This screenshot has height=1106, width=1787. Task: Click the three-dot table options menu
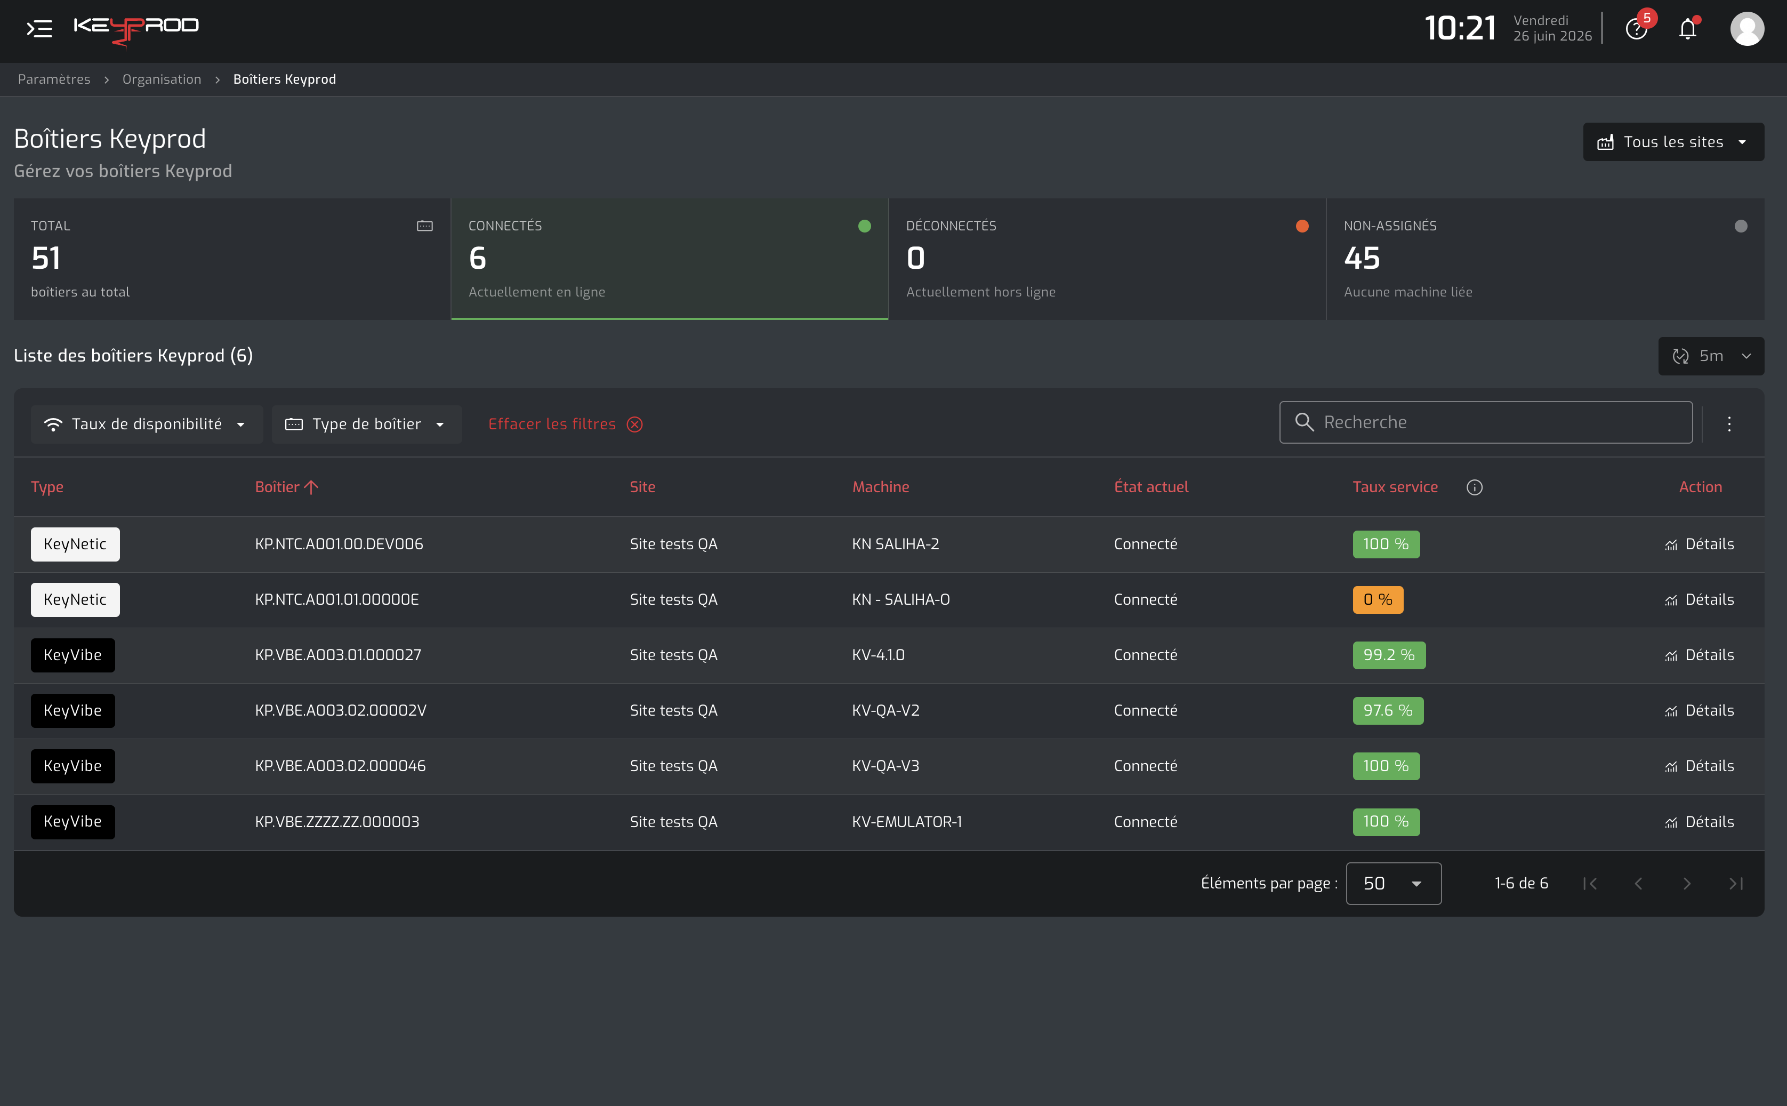coord(1729,423)
